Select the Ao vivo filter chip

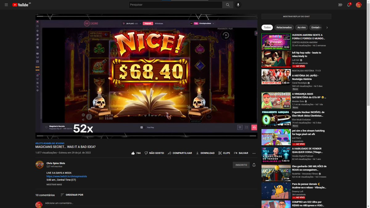click(x=301, y=27)
